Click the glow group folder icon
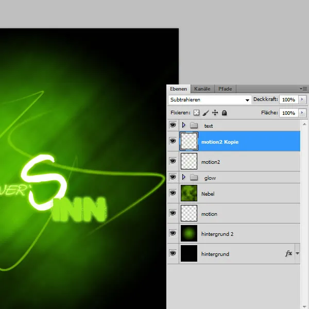Viewport: 309px width, 309px height. [194, 178]
